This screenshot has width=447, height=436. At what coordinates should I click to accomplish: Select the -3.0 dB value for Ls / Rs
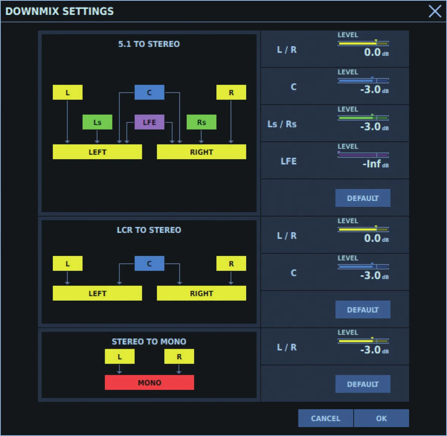(374, 127)
